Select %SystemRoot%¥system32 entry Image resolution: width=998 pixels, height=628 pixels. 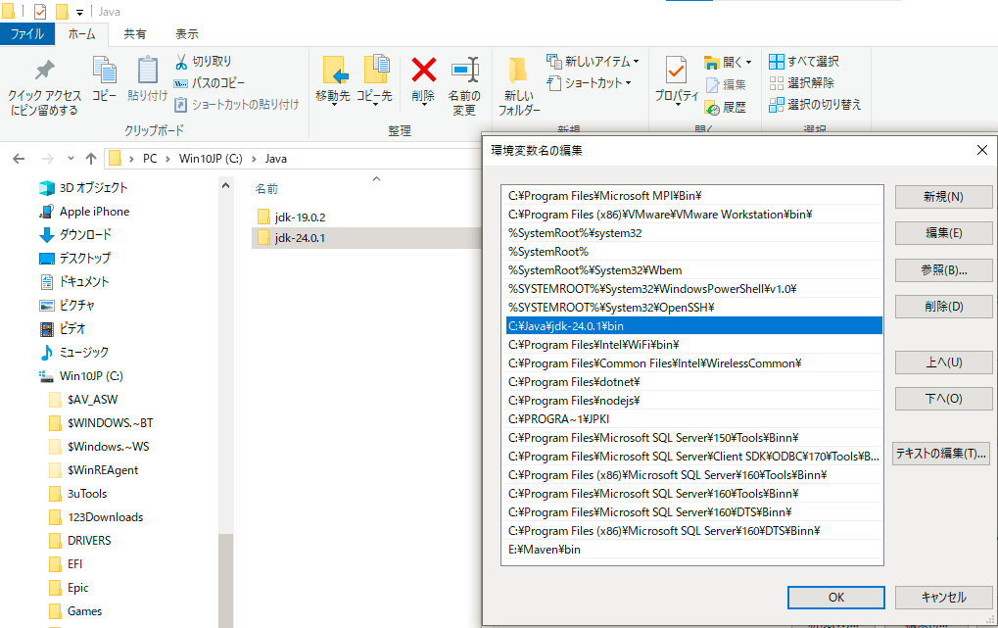click(x=693, y=233)
